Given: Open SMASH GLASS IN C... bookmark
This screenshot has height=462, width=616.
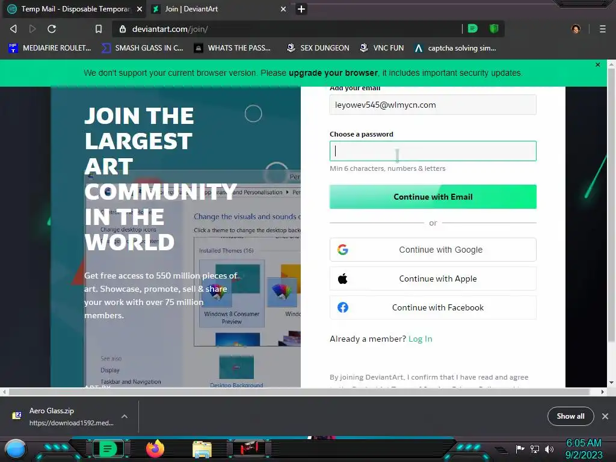Looking at the screenshot, I should pos(143,48).
